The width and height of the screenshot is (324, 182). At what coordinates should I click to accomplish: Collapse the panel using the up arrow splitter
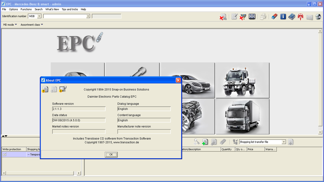(3, 136)
